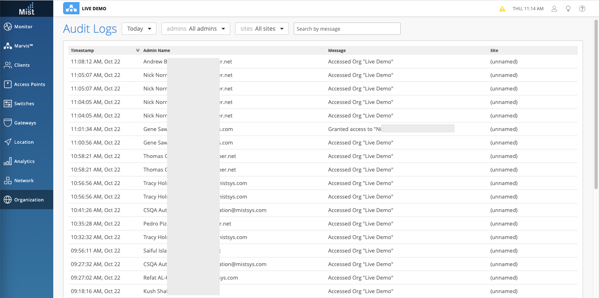599x298 pixels.
Task: Click the Mist logo in the corner
Action: [27, 9]
